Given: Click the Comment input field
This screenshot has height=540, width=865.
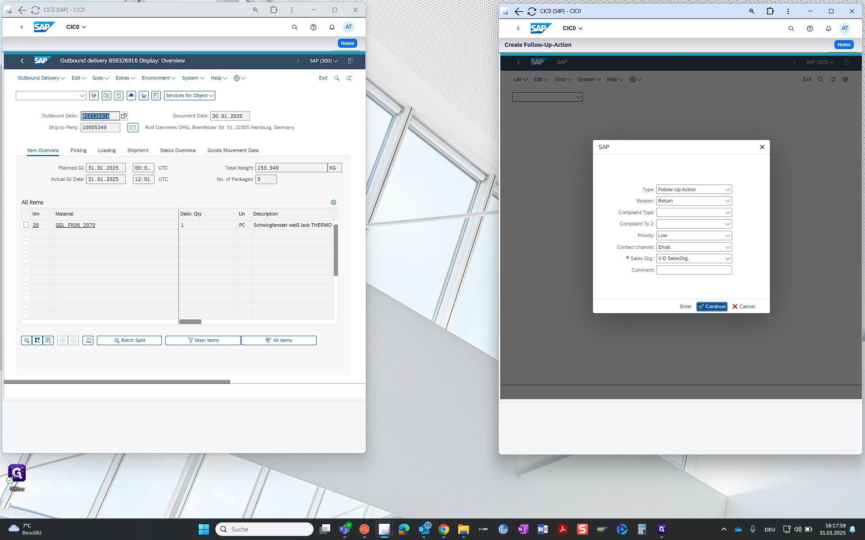Looking at the screenshot, I should [694, 270].
